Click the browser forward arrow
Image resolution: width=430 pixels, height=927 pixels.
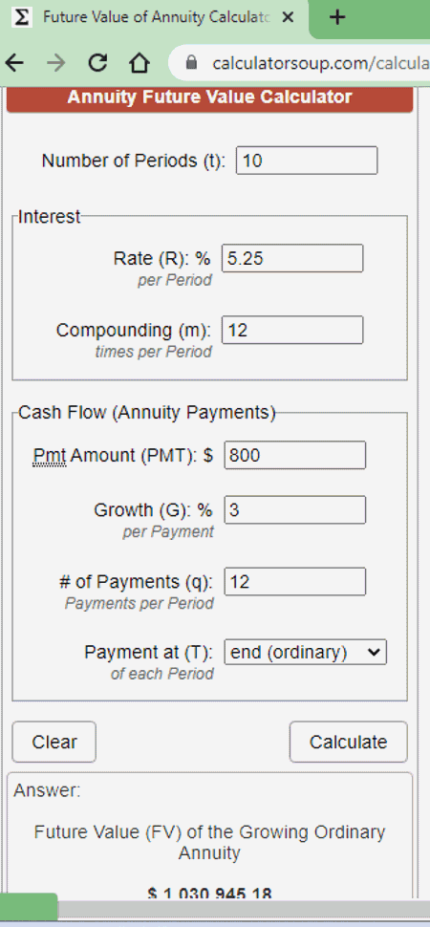coord(56,63)
